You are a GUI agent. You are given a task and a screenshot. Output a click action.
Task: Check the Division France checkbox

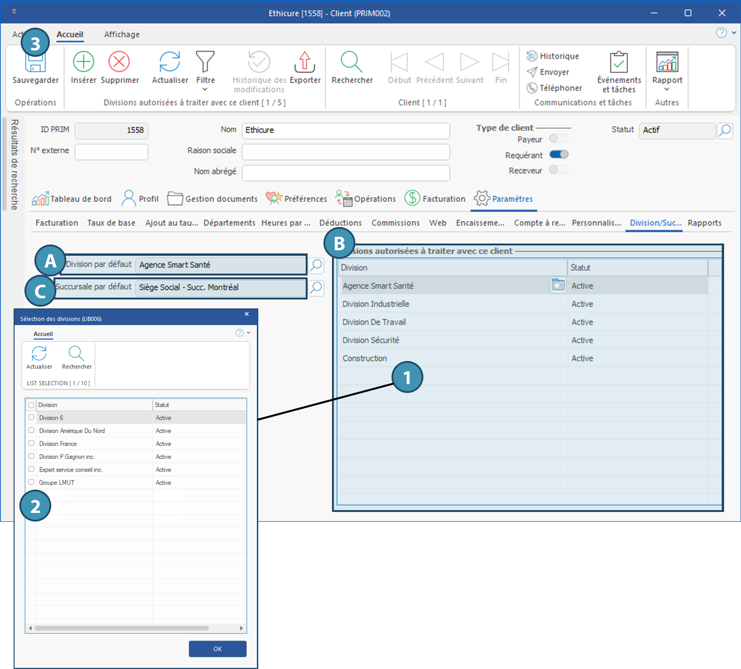click(x=31, y=443)
